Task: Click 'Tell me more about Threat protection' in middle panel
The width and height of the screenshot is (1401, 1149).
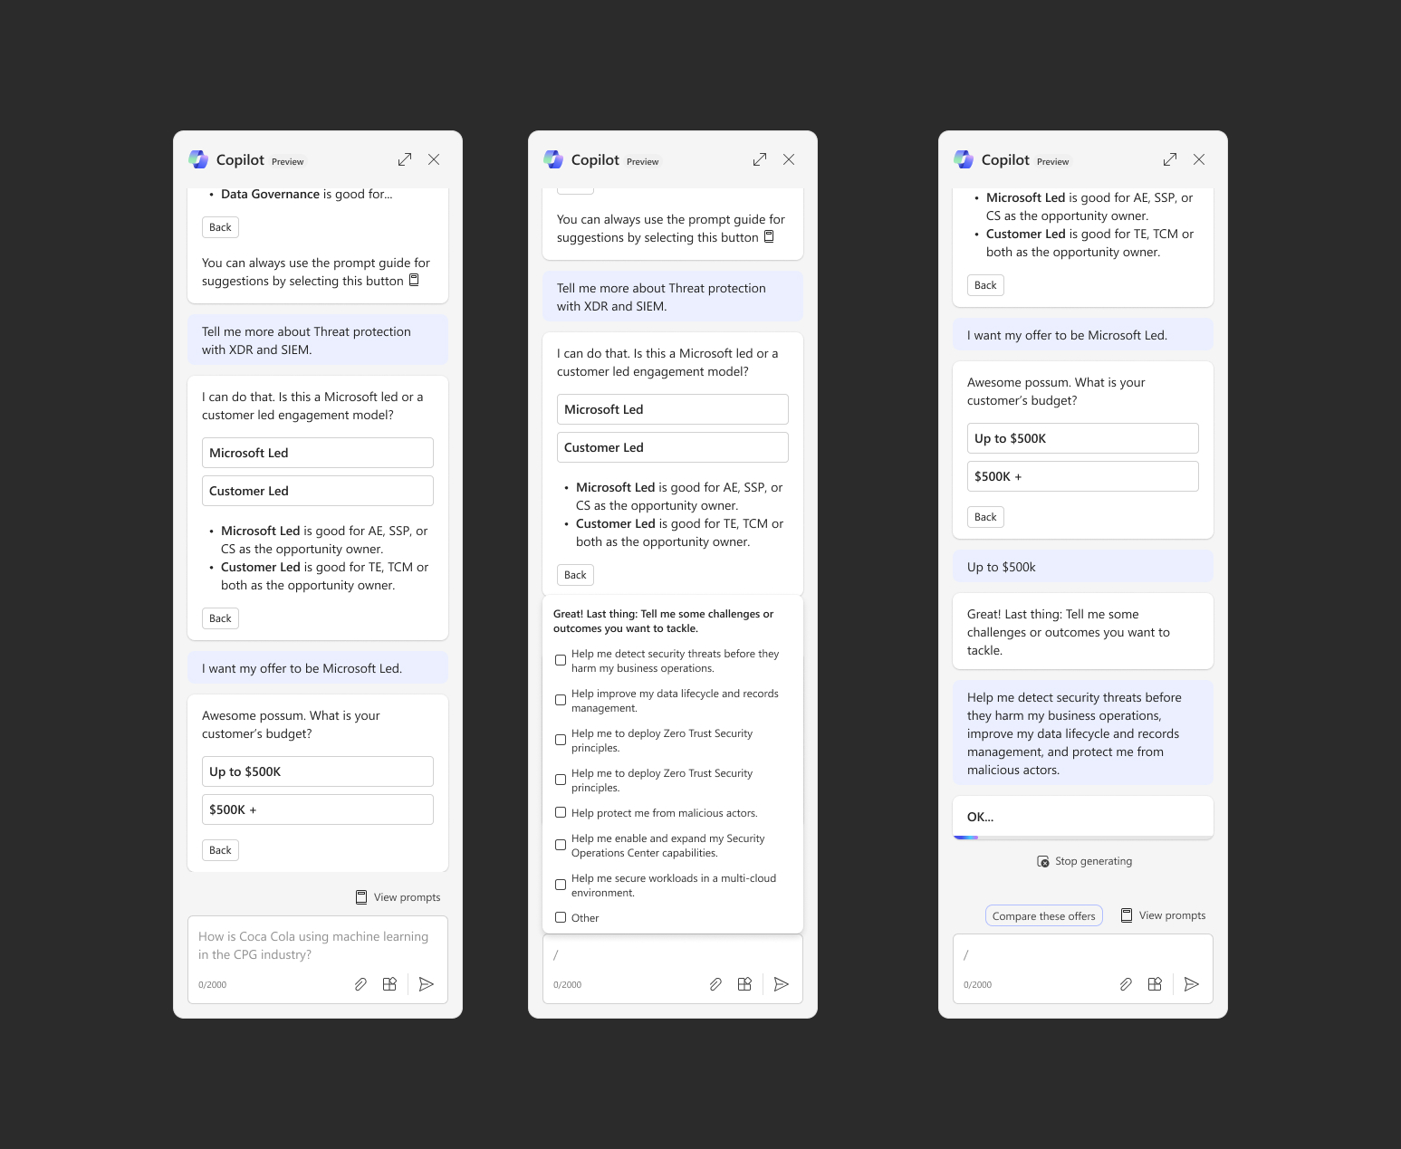Action: point(673,297)
